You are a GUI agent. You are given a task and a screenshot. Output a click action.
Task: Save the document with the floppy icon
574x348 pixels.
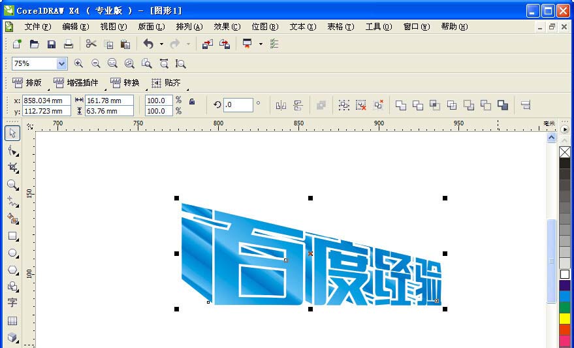pos(52,44)
